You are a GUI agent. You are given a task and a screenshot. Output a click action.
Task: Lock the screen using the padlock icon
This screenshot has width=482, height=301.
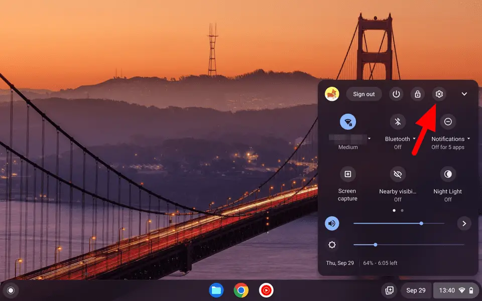[x=417, y=94]
